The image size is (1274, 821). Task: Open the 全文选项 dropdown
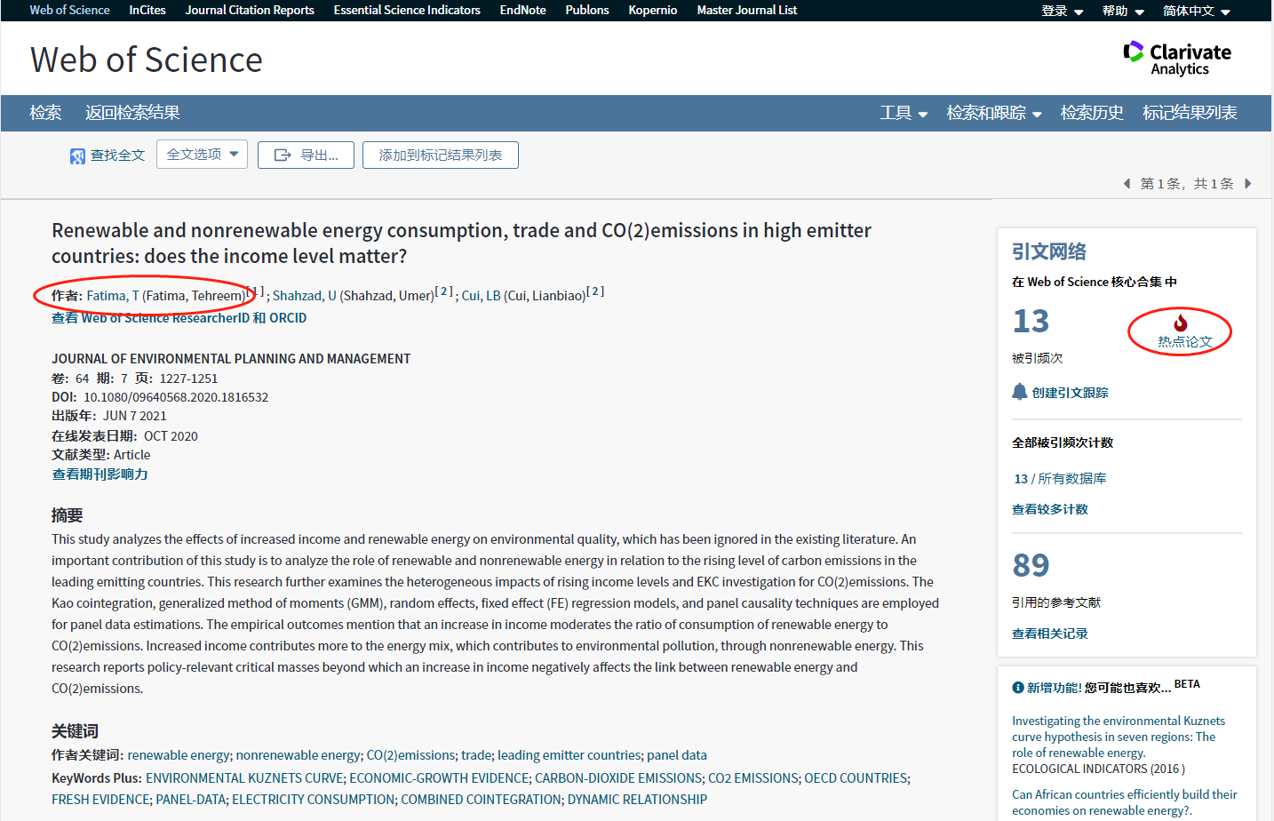(202, 155)
